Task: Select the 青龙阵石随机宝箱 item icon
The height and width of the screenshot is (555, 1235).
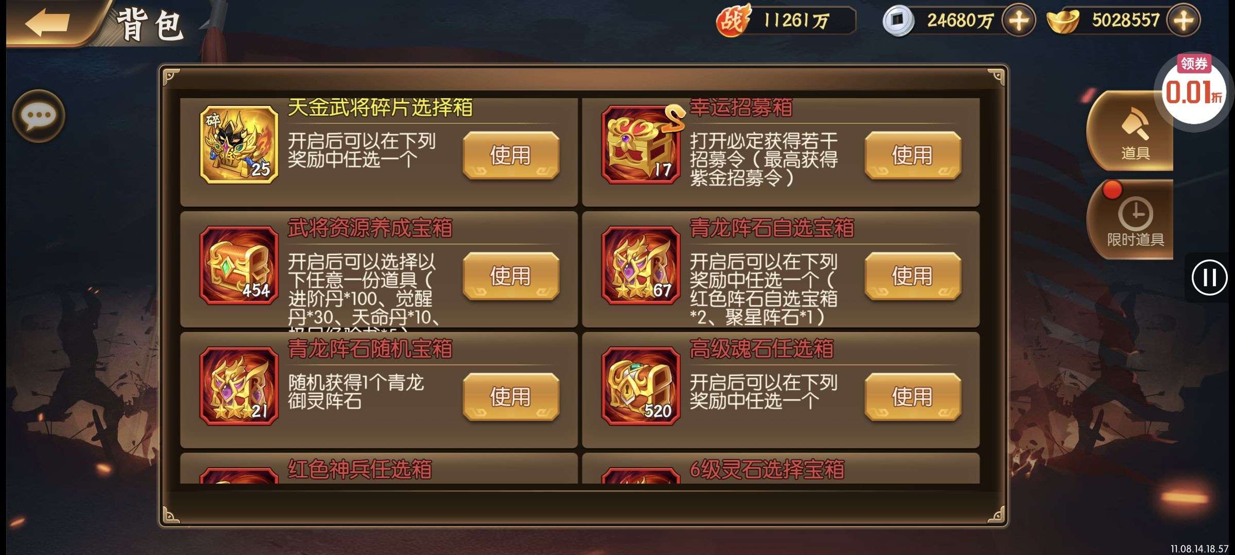Action: click(x=239, y=386)
